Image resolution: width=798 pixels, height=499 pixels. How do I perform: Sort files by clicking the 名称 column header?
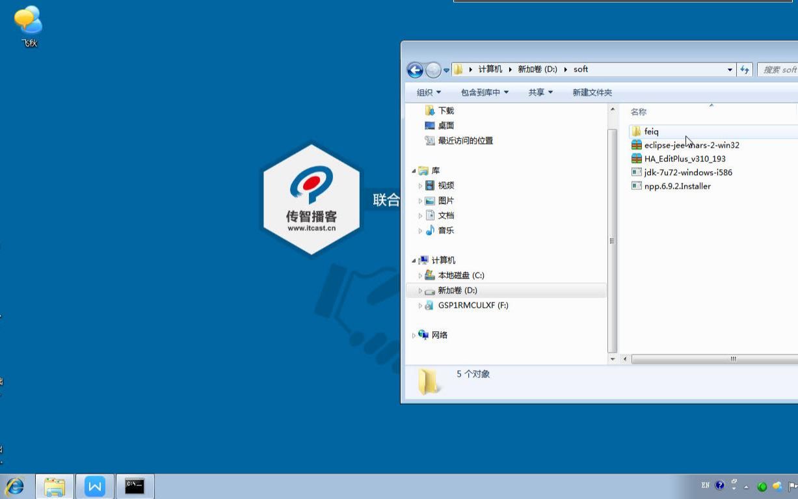pos(638,111)
